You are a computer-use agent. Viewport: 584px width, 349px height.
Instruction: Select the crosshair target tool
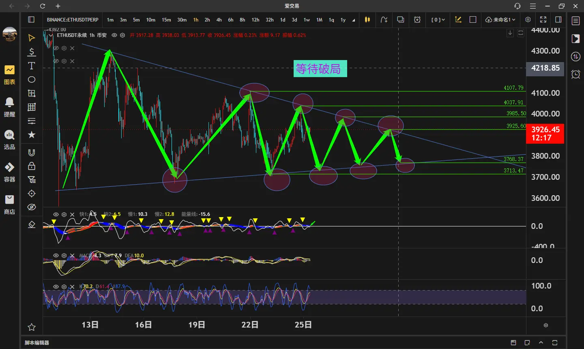coord(32,194)
